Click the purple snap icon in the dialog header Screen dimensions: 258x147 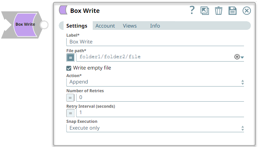[x=63, y=10]
